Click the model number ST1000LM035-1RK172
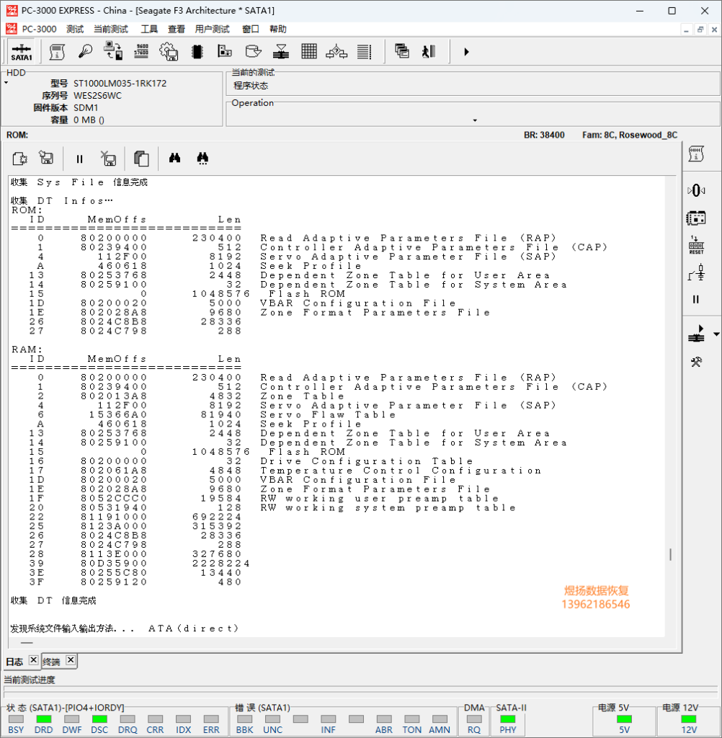Viewport: 722px width, 738px height. (120, 84)
